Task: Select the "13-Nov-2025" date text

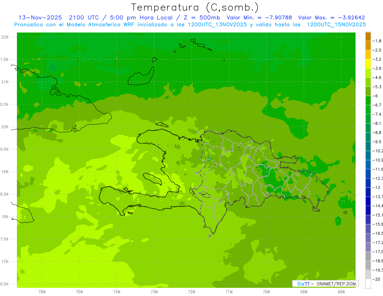Action: [40, 18]
